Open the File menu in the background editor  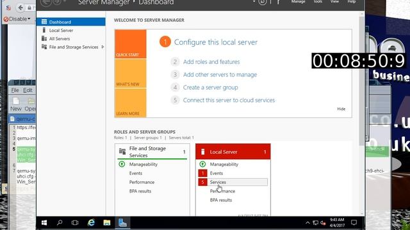point(15,90)
